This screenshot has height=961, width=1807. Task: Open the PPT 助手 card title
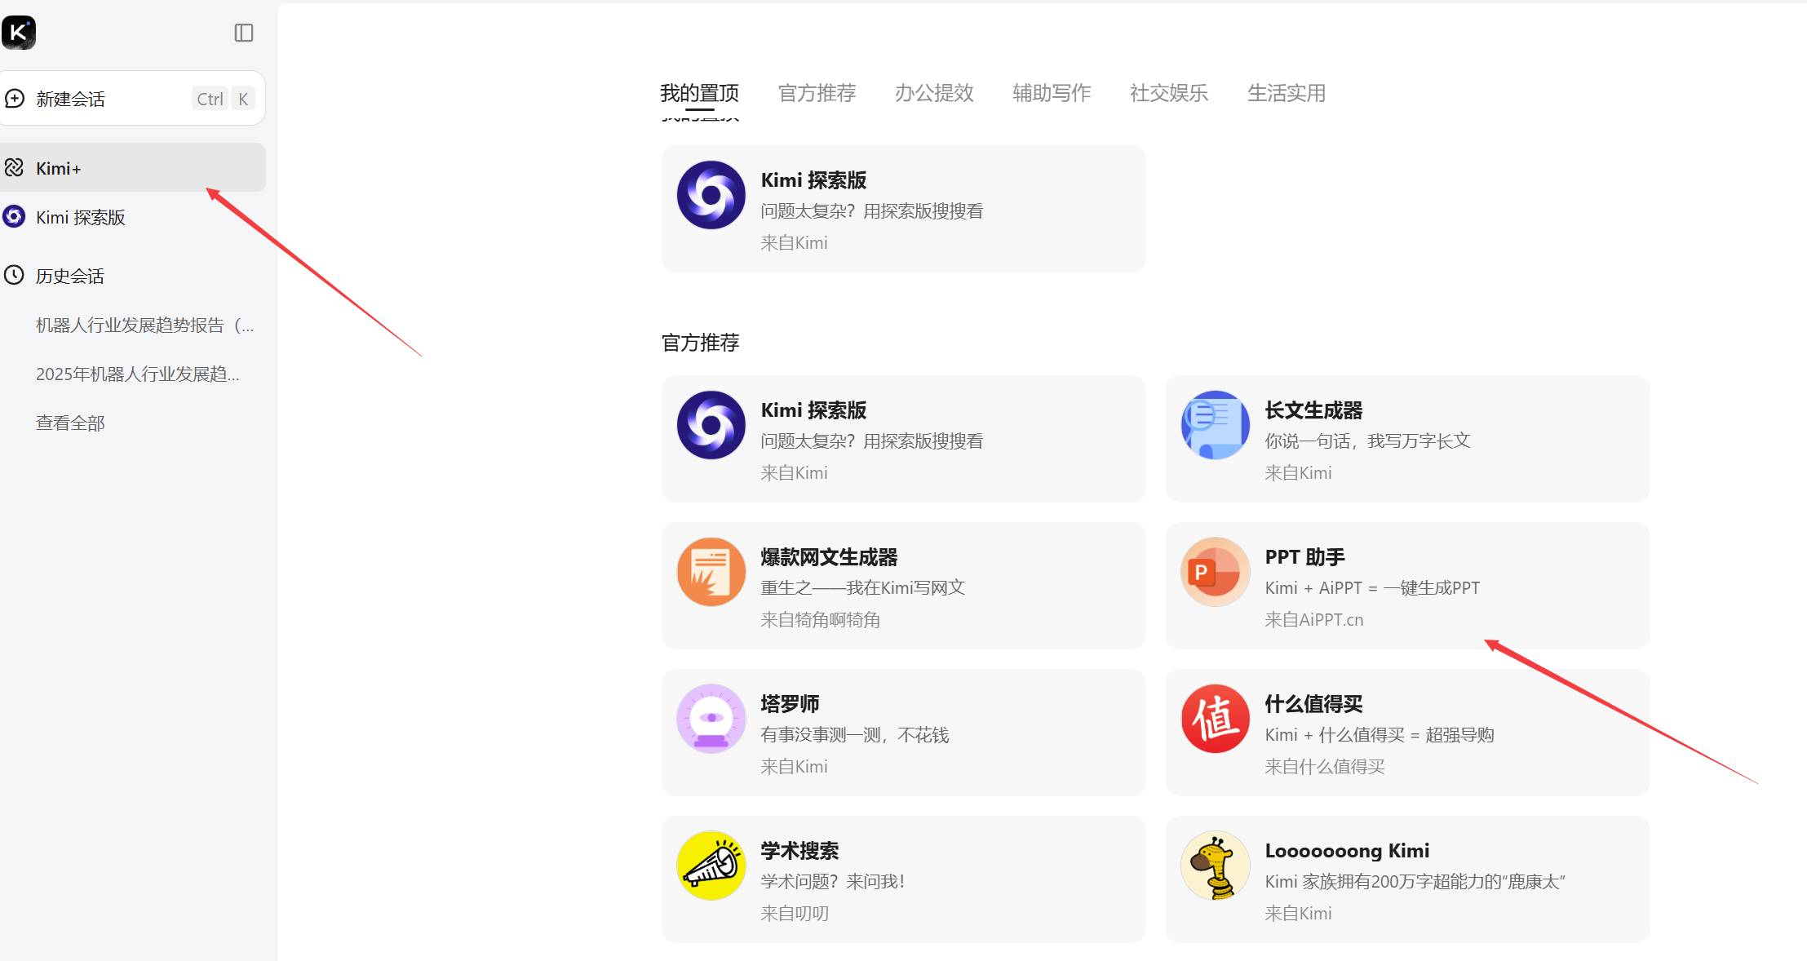coord(1304,557)
